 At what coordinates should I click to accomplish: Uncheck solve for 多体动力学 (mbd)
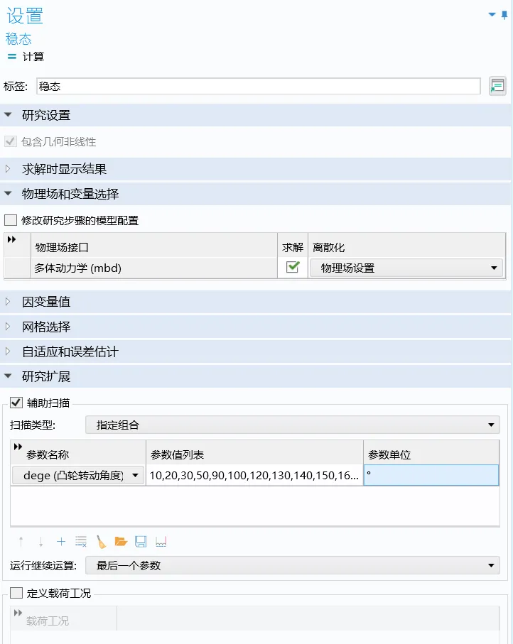pyautogui.click(x=293, y=267)
